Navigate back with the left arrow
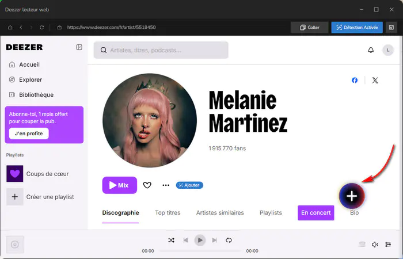Viewport: 403px width, 259px height. click(x=21, y=27)
